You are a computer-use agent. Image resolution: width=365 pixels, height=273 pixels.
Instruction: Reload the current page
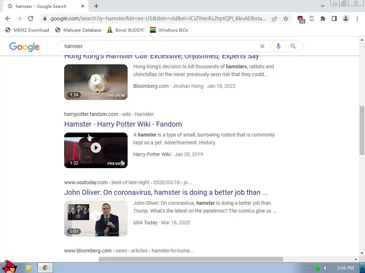click(x=31, y=18)
